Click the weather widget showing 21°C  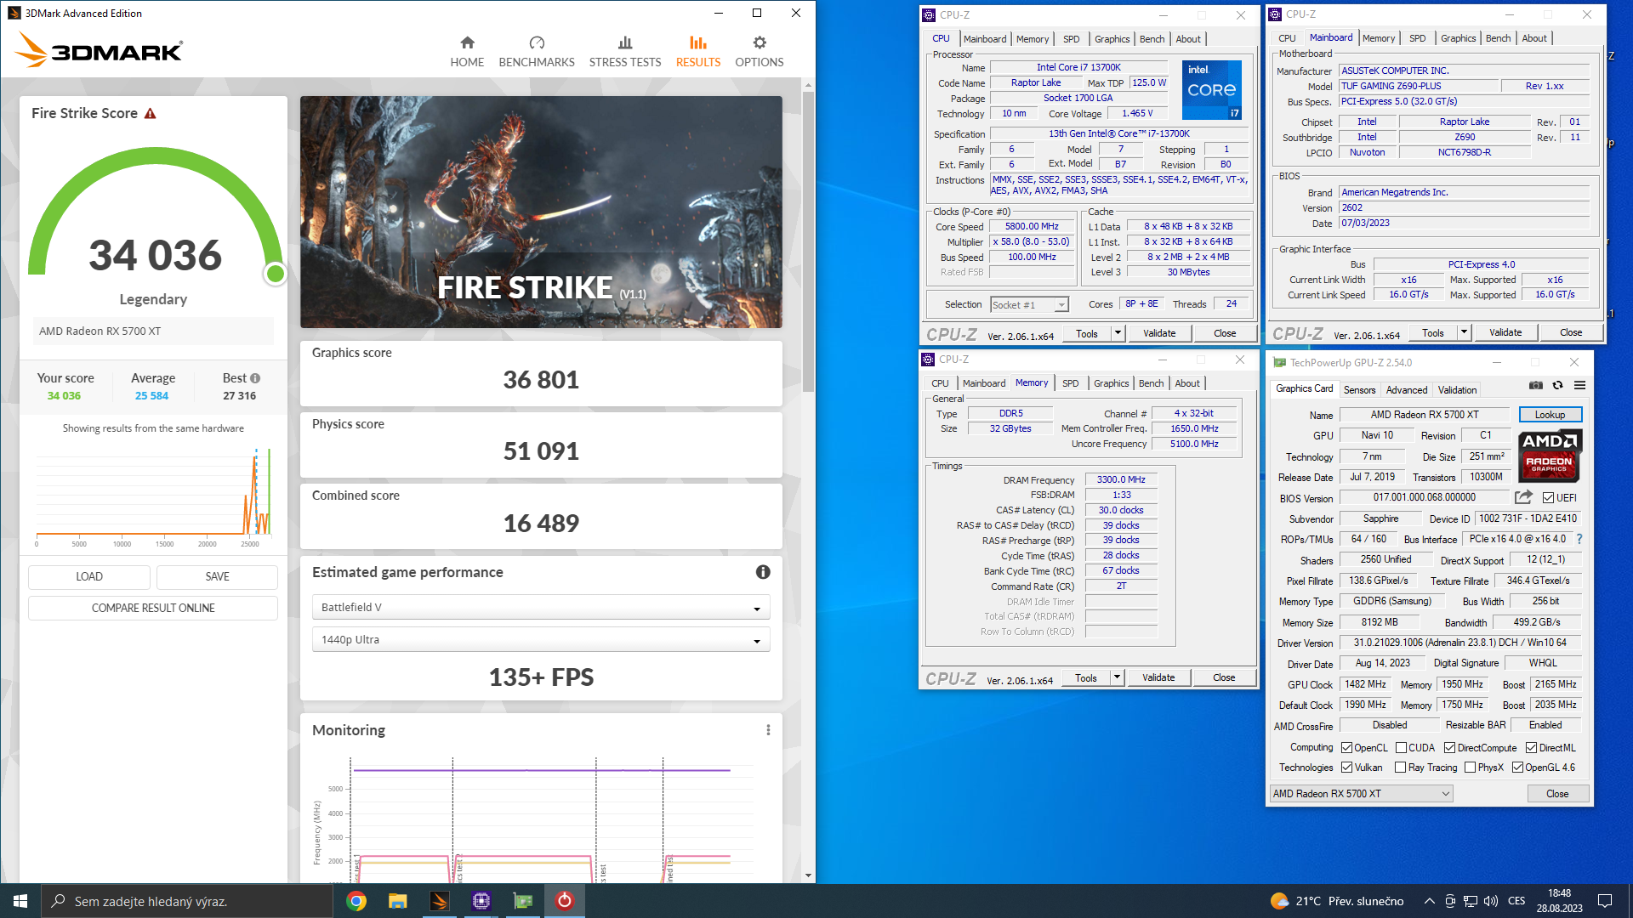click(1336, 901)
